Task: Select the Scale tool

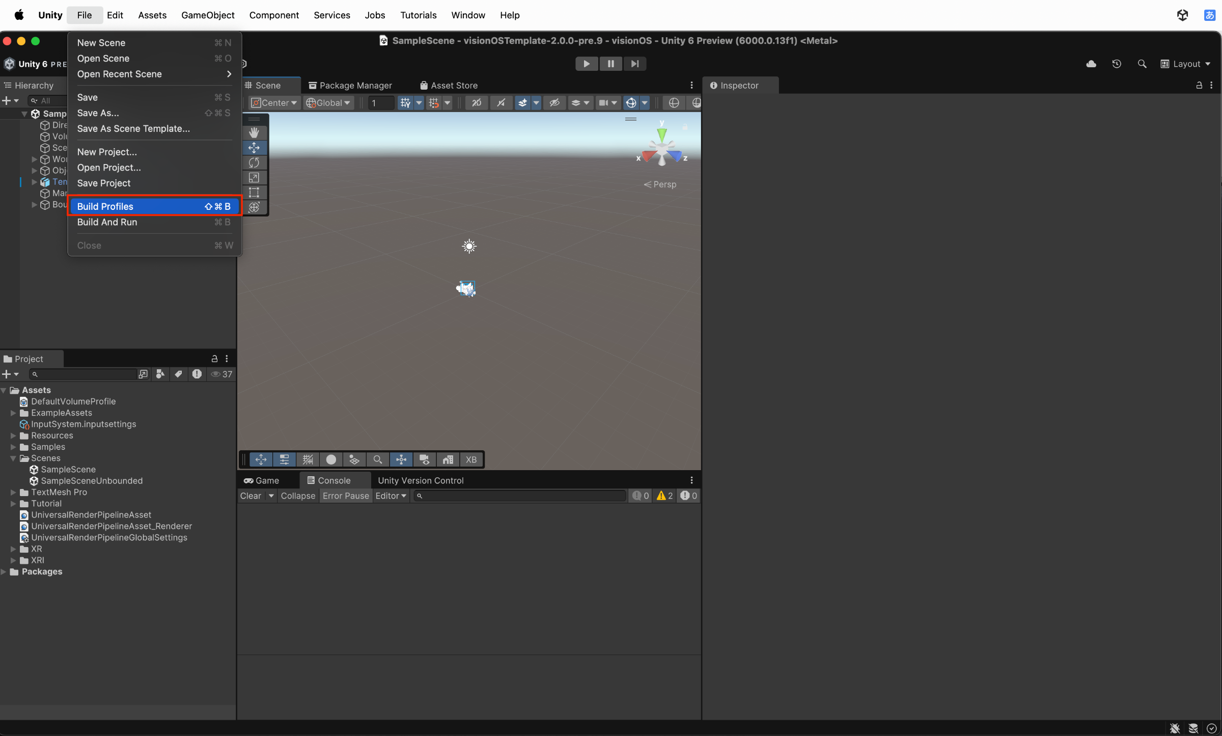Action: coord(254,177)
